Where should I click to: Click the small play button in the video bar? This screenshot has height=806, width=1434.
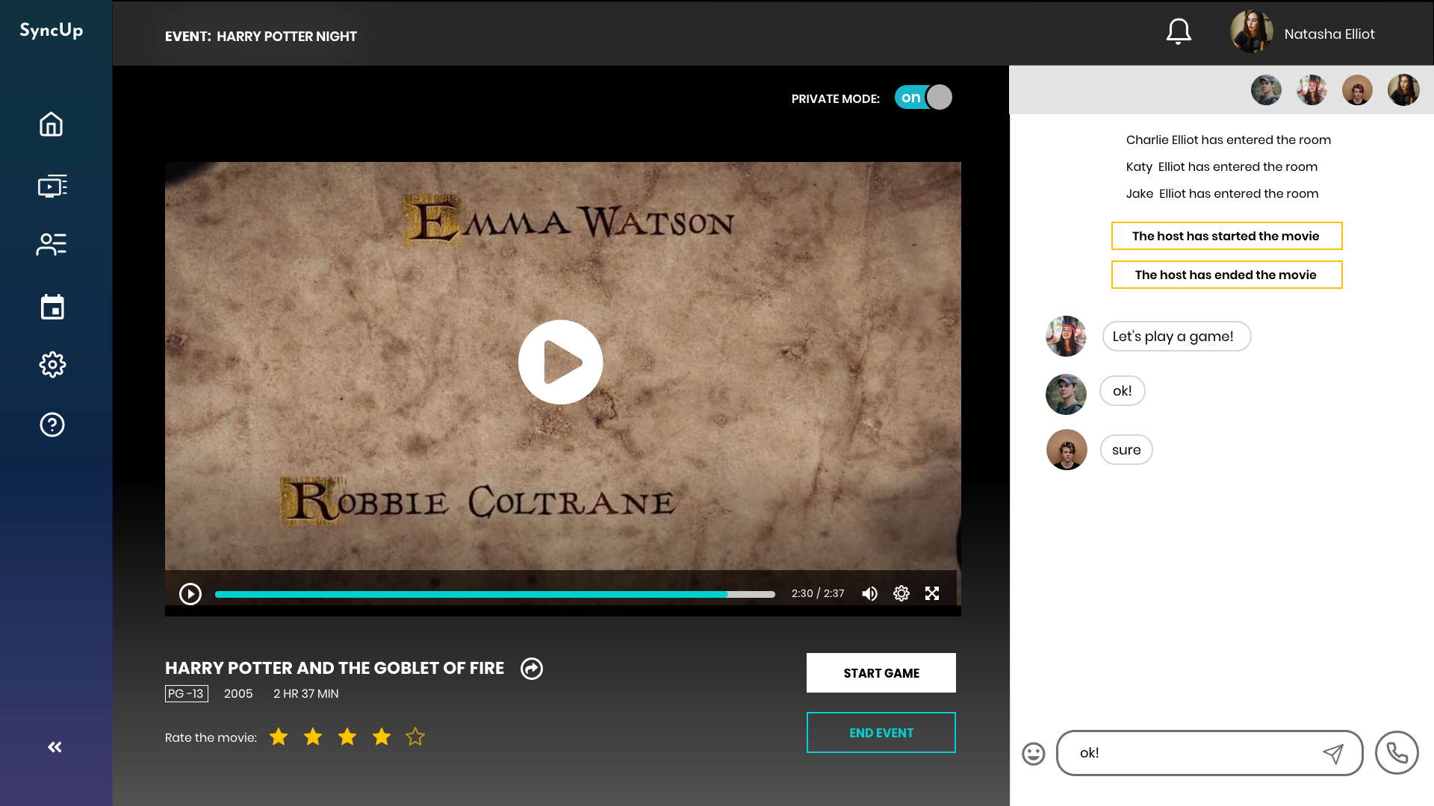[x=190, y=594]
